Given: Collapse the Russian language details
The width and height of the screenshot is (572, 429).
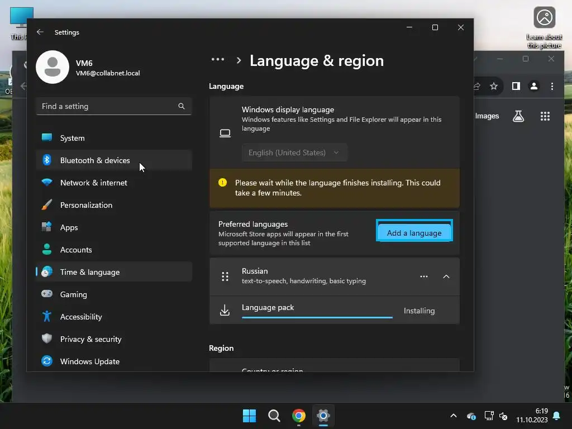Looking at the screenshot, I should coord(446,277).
